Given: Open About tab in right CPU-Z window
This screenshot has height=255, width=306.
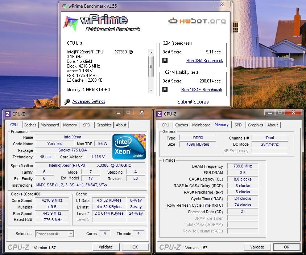Looking at the screenshot, I should [x=273, y=125].
